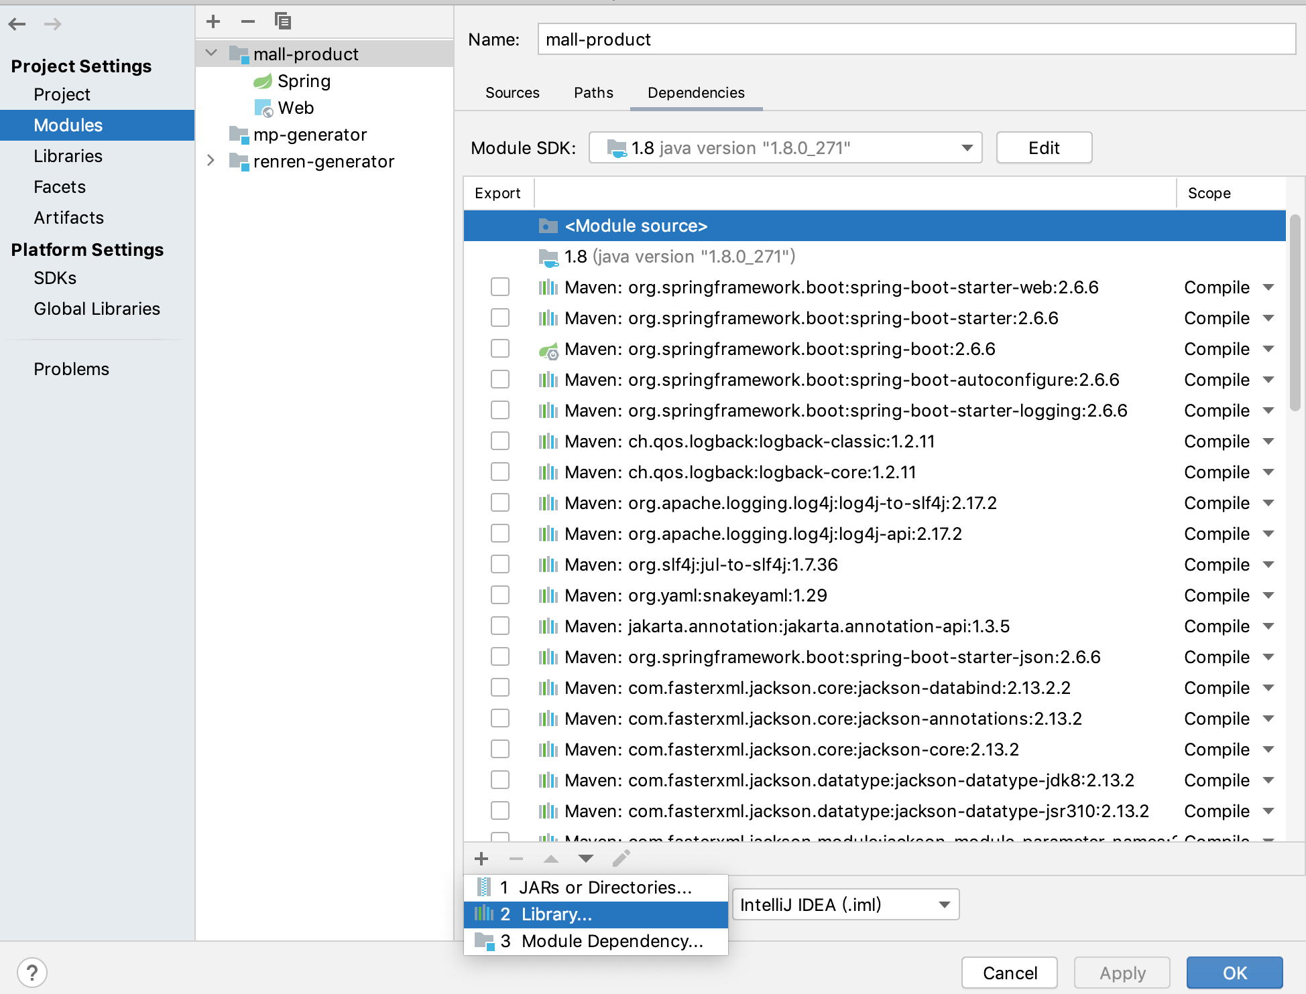Viewport: 1306px width, 994px height.
Task: Choose JARs or Directories menu item
Action: click(x=596, y=887)
